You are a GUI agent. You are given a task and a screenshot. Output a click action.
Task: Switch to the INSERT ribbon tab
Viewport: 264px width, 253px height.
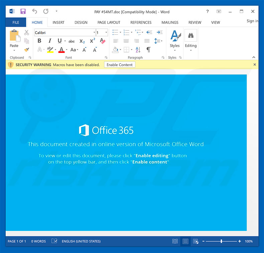click(58, 22)
